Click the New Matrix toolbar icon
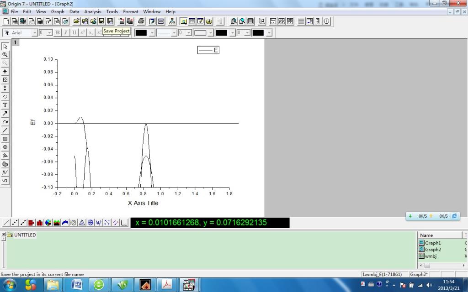 pos(40,21)
